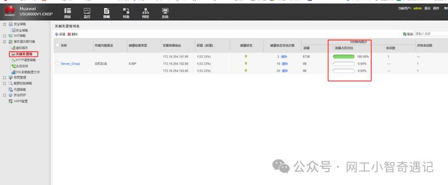Screen dimensions: 448x185
Task: Click the red 删除 delete icon
Action: click(69, 34)
